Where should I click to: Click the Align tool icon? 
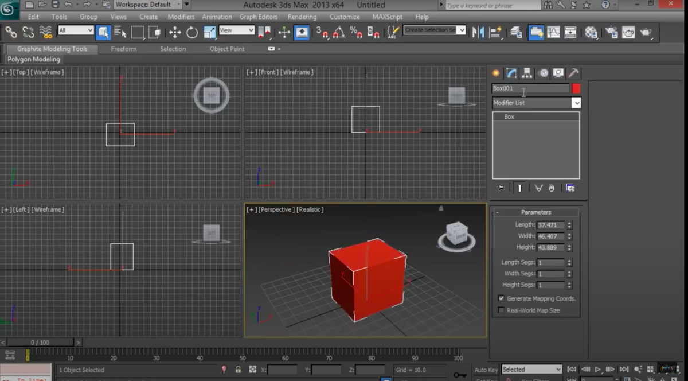[x=495, y=32]
